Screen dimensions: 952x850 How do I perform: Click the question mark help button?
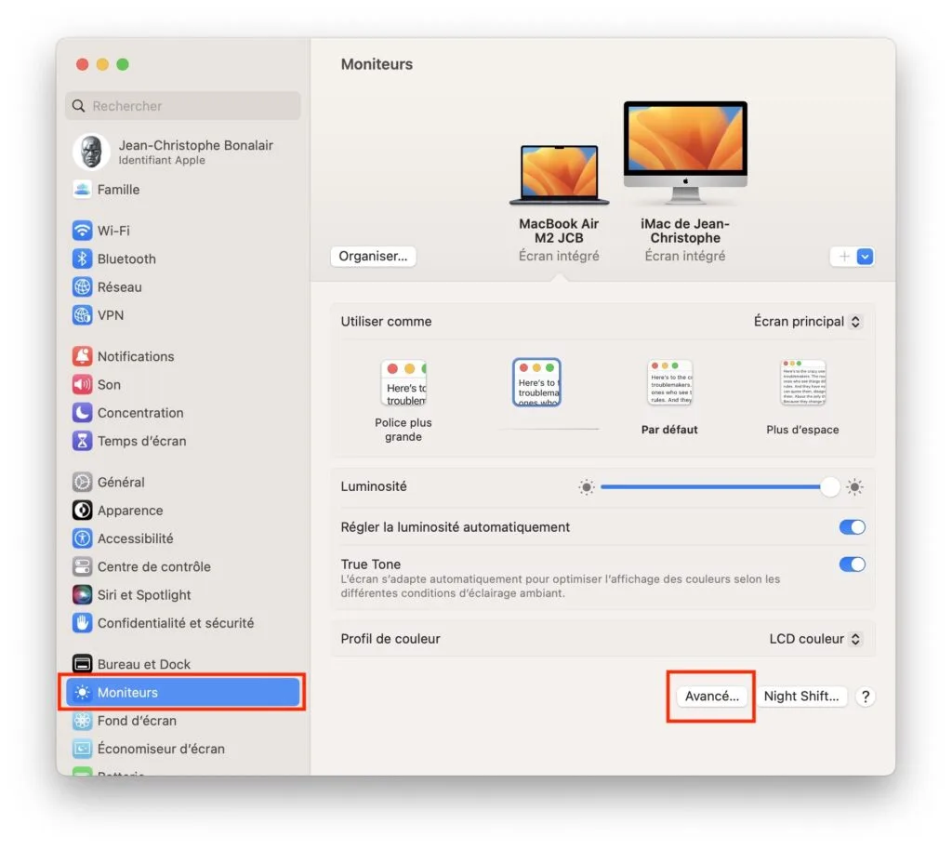pos(866,697)
